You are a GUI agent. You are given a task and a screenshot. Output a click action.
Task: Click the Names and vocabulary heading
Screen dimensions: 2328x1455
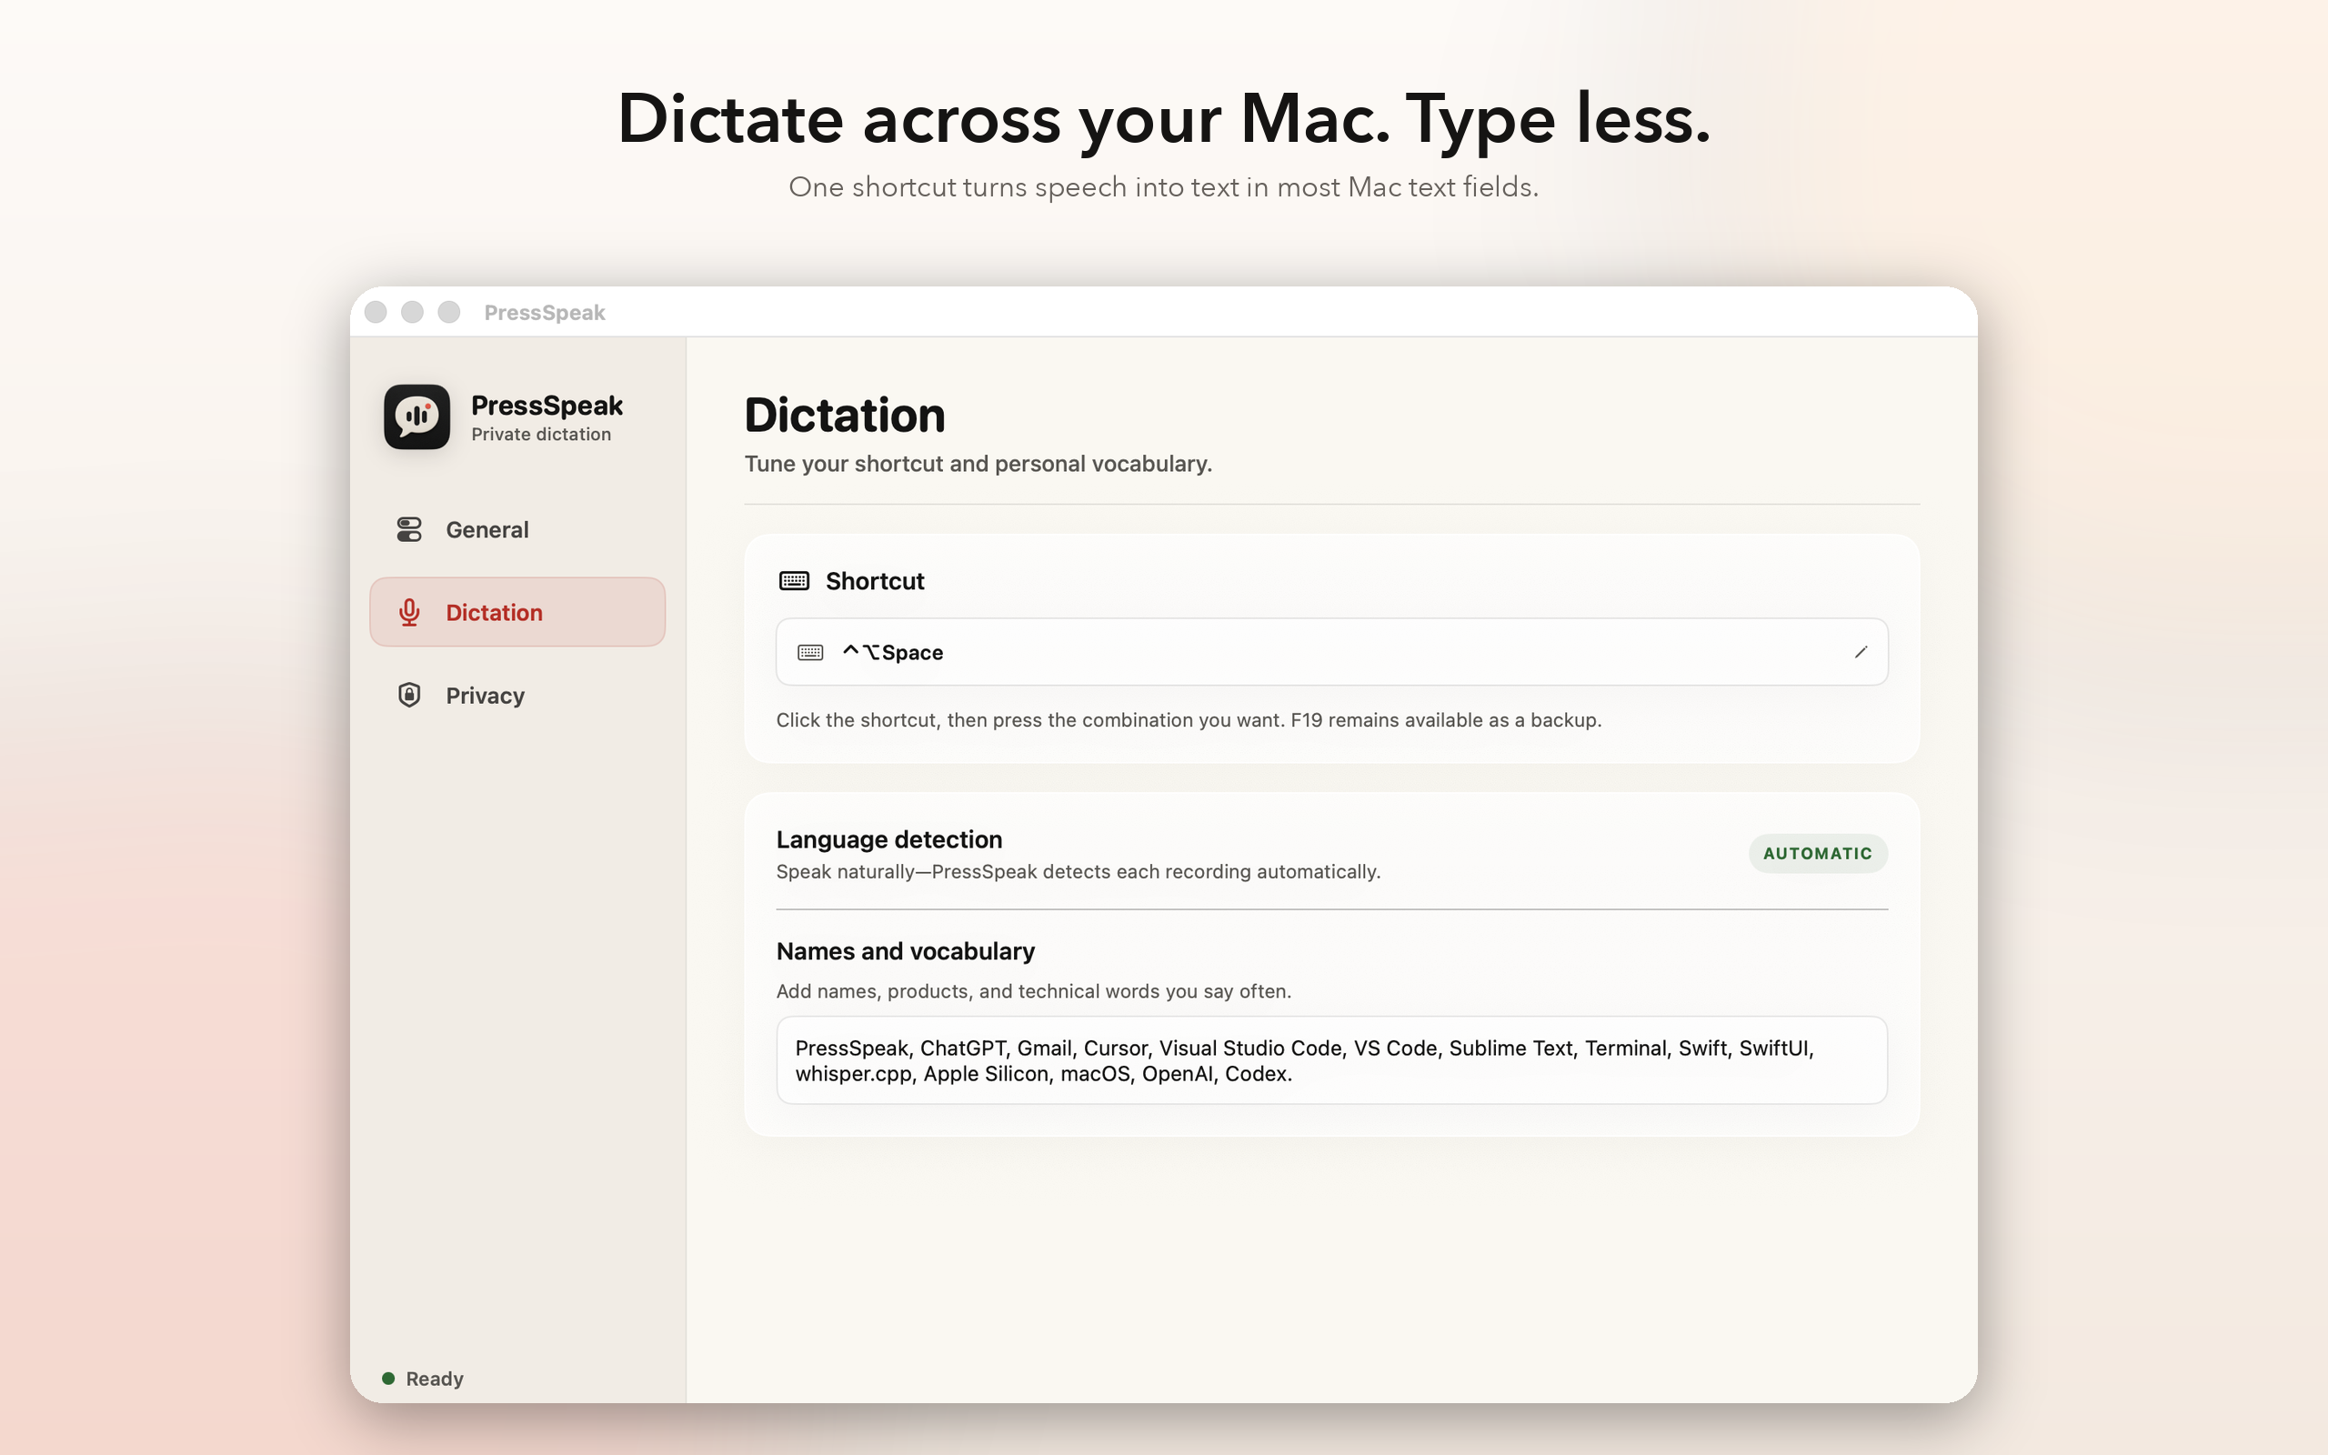(905, 951)
